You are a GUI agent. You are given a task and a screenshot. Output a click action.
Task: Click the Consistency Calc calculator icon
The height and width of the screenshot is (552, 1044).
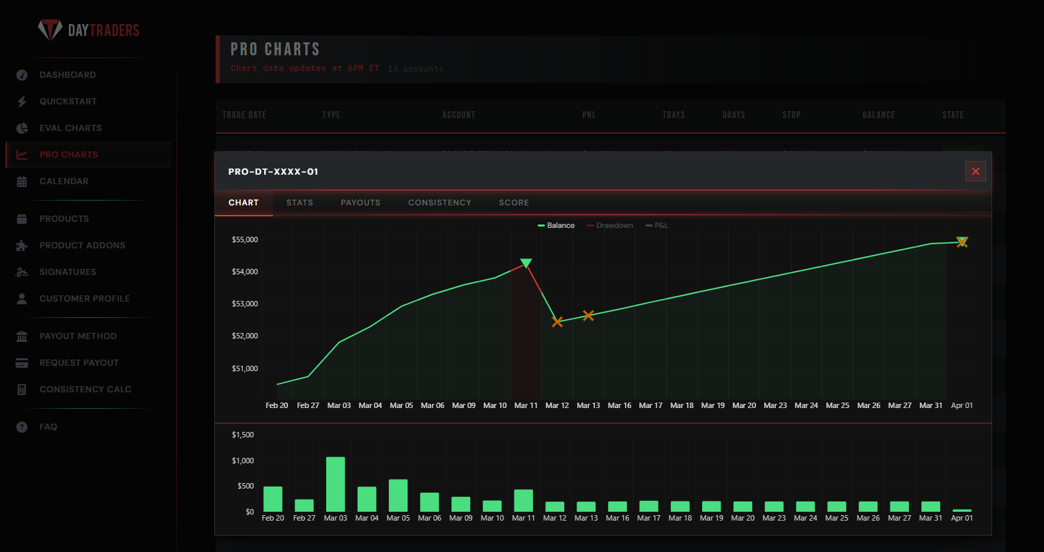pos(22,390)
